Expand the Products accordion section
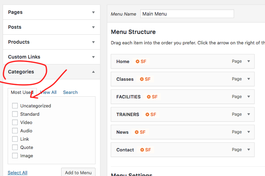This screenshot has width=265, height=176. pos(93,42)
